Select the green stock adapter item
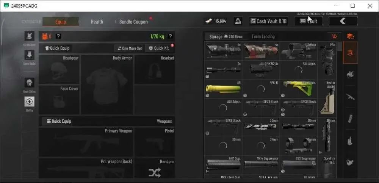Viewport: 379px width, 183px height. click(299, 89)
